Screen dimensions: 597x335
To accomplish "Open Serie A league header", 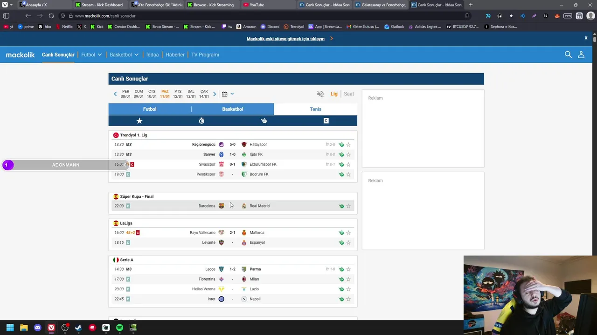I will pos(126,260).
